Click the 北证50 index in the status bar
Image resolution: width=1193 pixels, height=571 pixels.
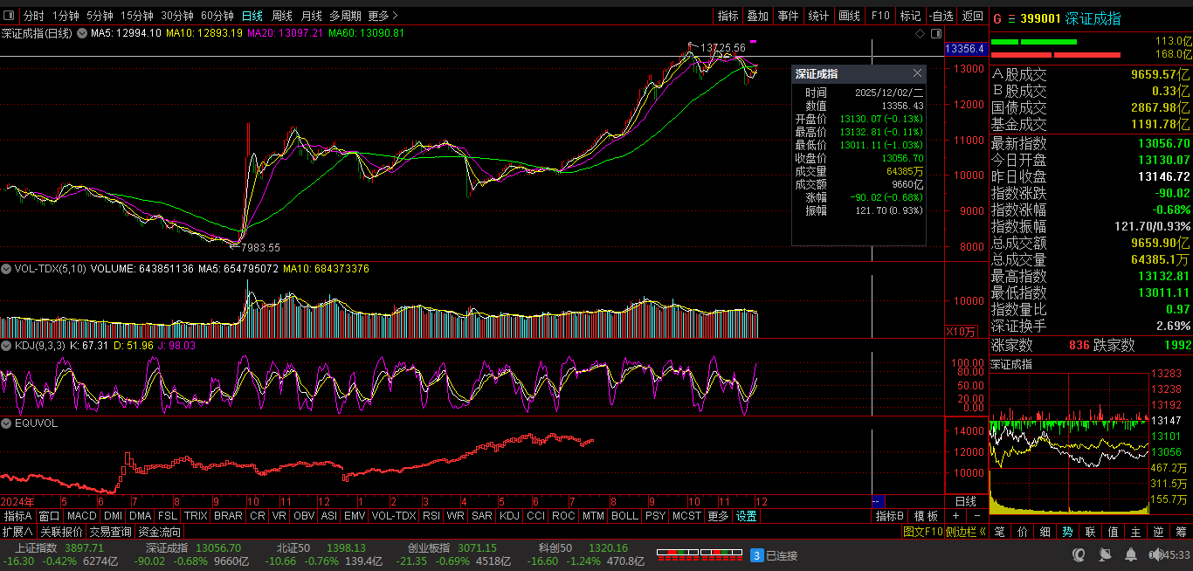[x=293, y=547]
